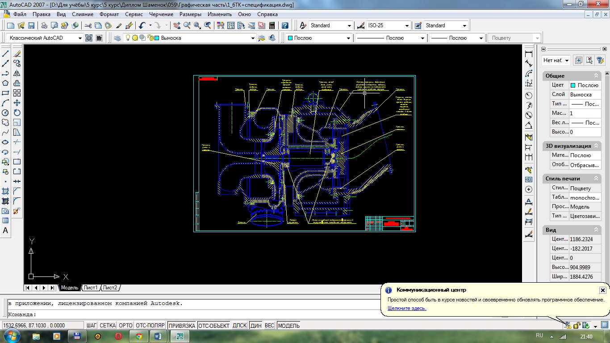Toggle ПРИВЯЗКА object snap
The height and width of the screenshot is (343, 610).
click(x=182, y=326)
